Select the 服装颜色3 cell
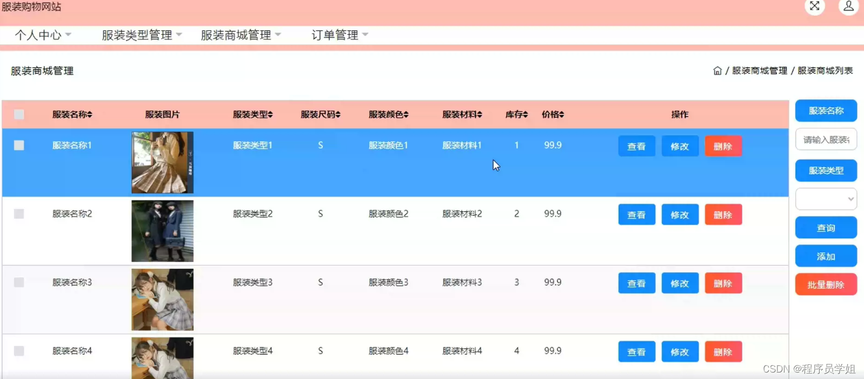The image size is (864, 379). click(388, 282)
